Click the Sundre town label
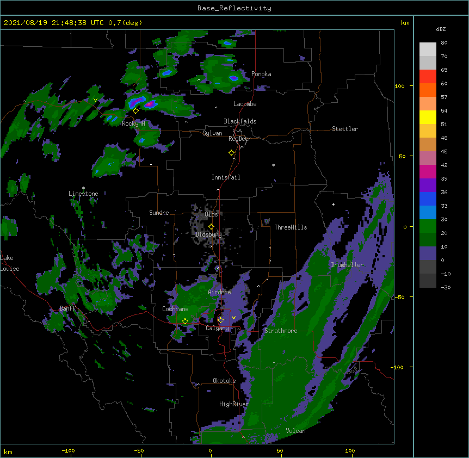 click(159, 213)
